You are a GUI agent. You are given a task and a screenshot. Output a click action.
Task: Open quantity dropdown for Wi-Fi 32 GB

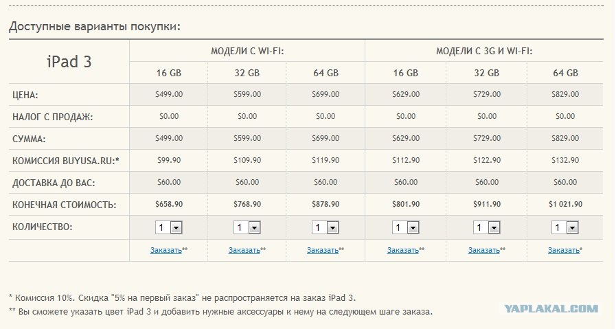coord(247,227)
